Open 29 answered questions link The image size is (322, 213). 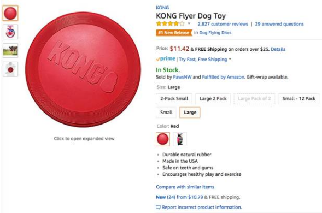coord(279,24)
